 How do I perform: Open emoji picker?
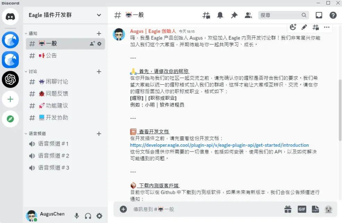click(x=328, y=209)
